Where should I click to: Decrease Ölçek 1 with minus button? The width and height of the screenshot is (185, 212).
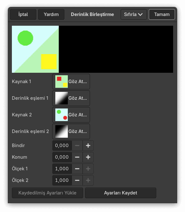(77, 169)
